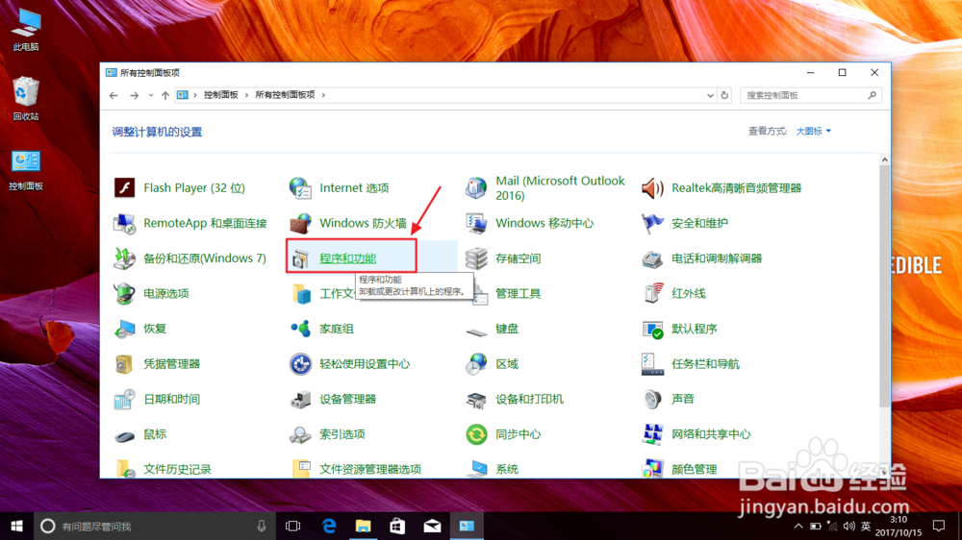Open the Windows 防火墙 brick wall icon
Image resolution: width=962 pixels, height=540 pixels.
(x=300, y=223)
